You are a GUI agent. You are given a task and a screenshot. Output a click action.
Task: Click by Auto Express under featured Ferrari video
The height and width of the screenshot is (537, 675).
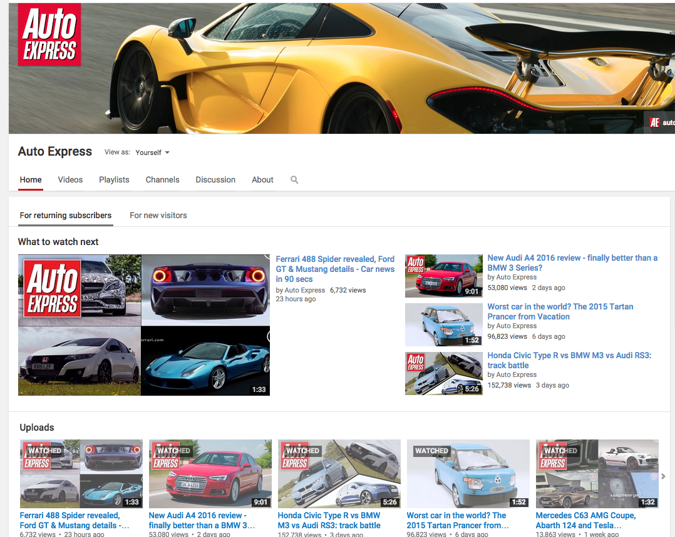[301, 290]
